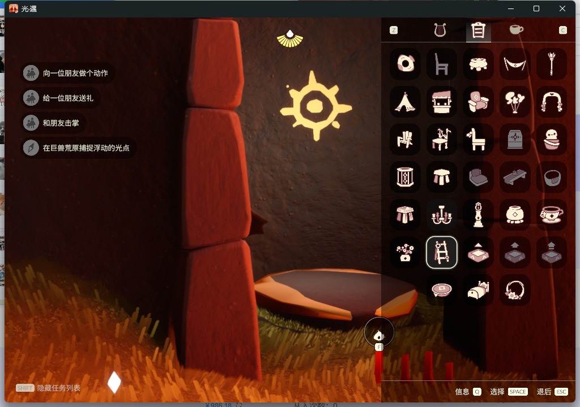Click the C next-tab key hint
The height and width of the screenshot is (407, 580).
[562, 31]
